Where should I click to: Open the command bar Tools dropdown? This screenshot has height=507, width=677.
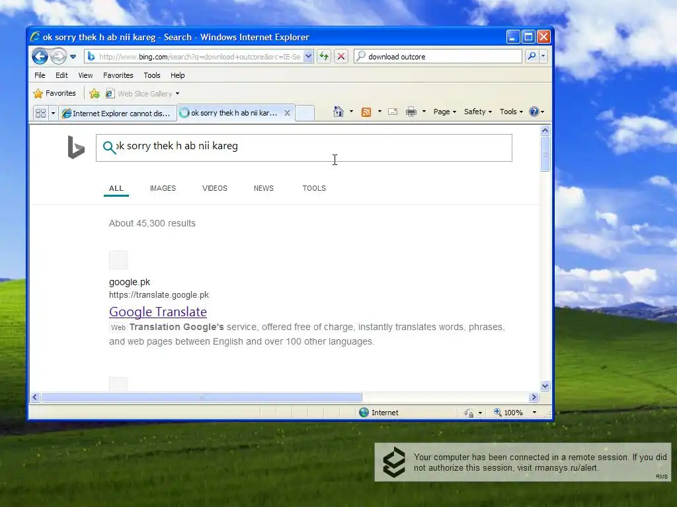coord(511,112)
